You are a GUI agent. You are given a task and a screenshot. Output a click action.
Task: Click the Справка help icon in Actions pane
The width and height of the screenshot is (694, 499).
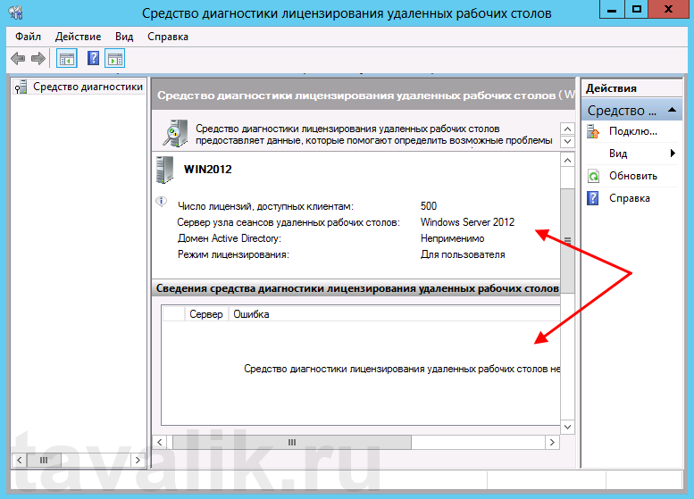point(594,198)
